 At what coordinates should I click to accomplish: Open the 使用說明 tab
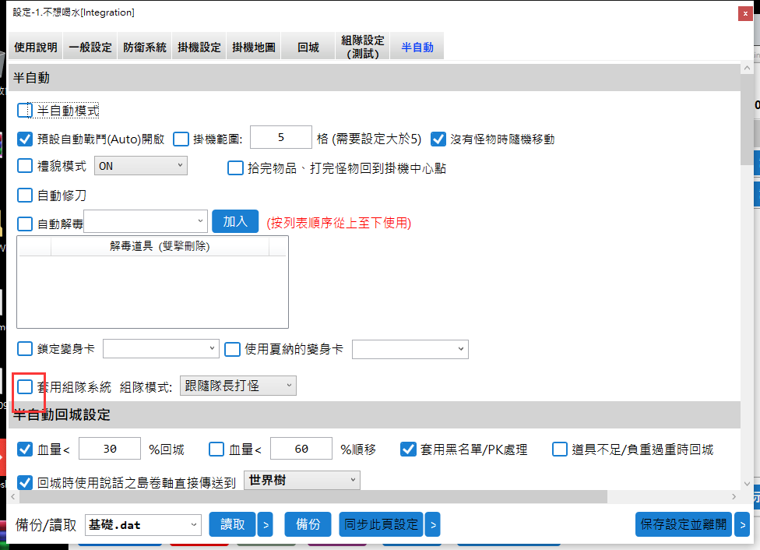coord(35,47)
